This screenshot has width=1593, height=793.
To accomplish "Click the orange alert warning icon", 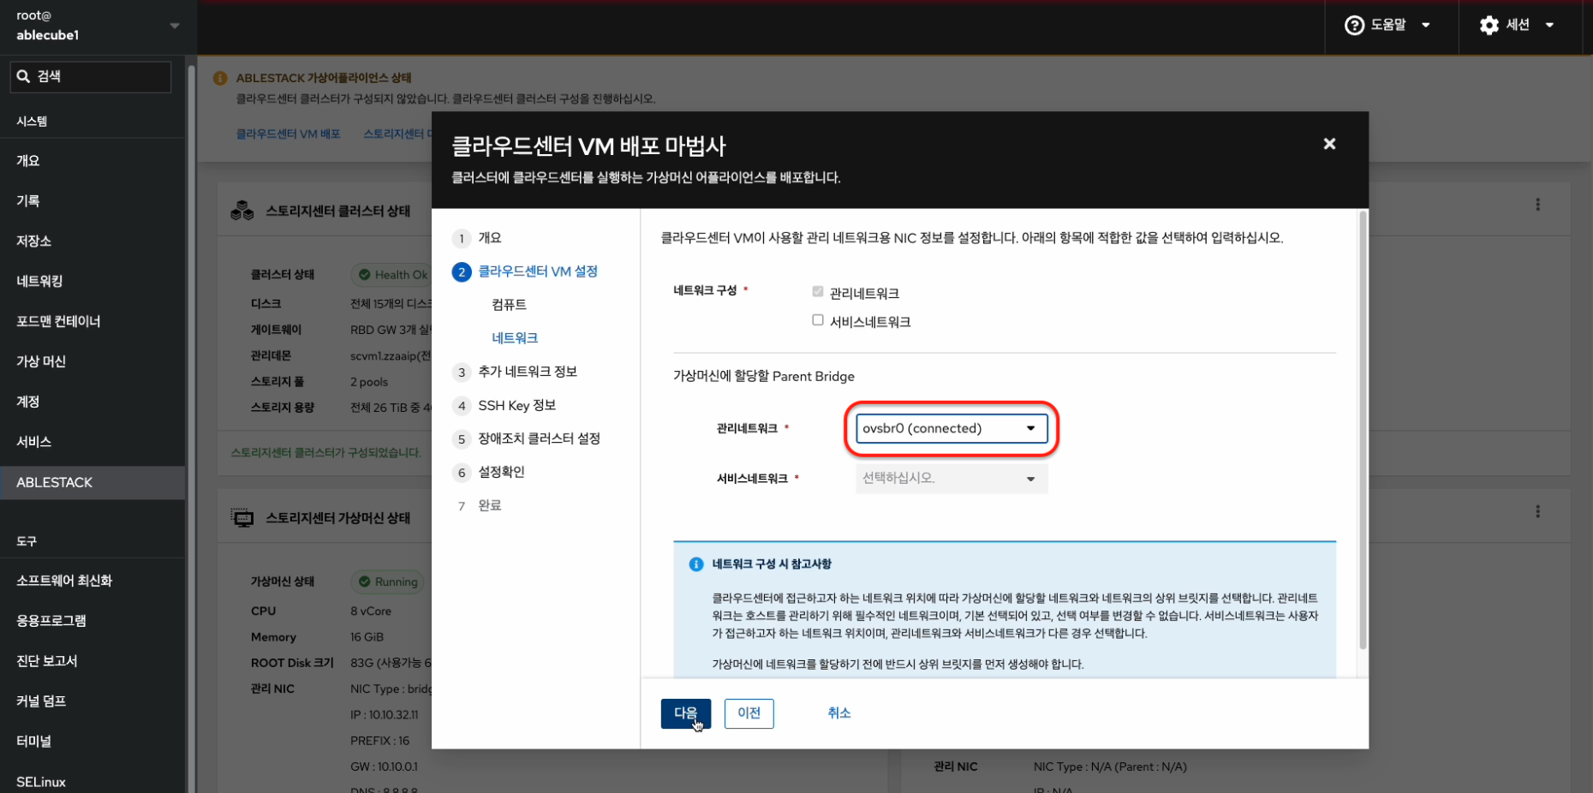I will (220, 78).
